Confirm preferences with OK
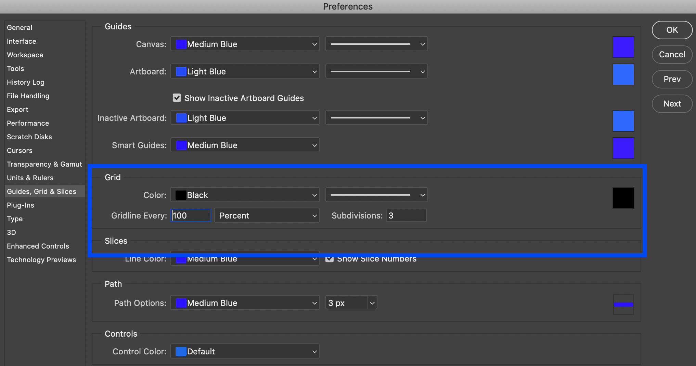Image resolution: width=696 pixels, height=366 pixels. [671, 30]
